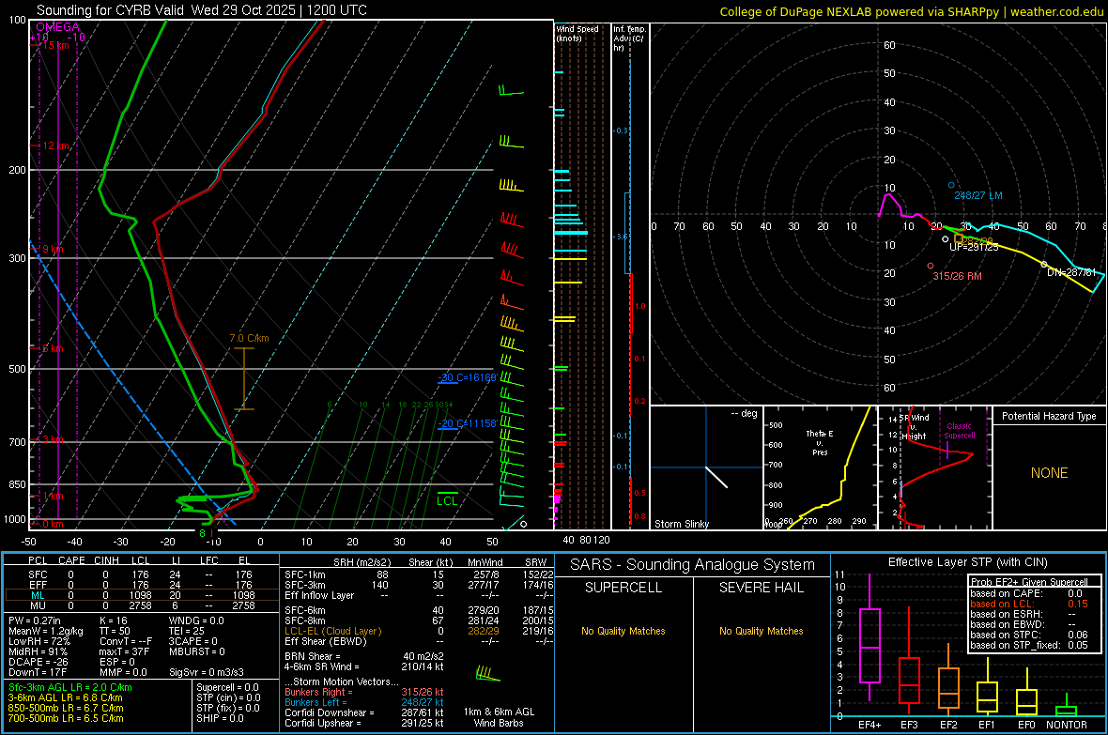Click the blue Bunkers Left row
Image resolution: width=1108 pixels, height=735 pixels.
pos(364,702)
